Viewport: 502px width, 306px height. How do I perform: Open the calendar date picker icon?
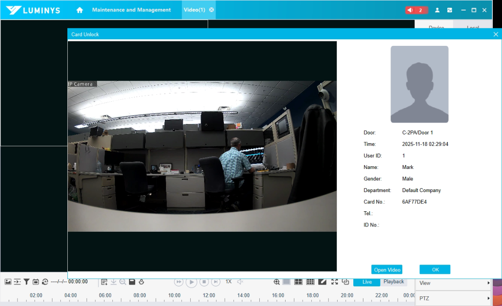click(36, 282)
